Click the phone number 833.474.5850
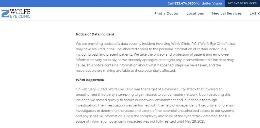The image size is (260, 128). pos(185,3)
